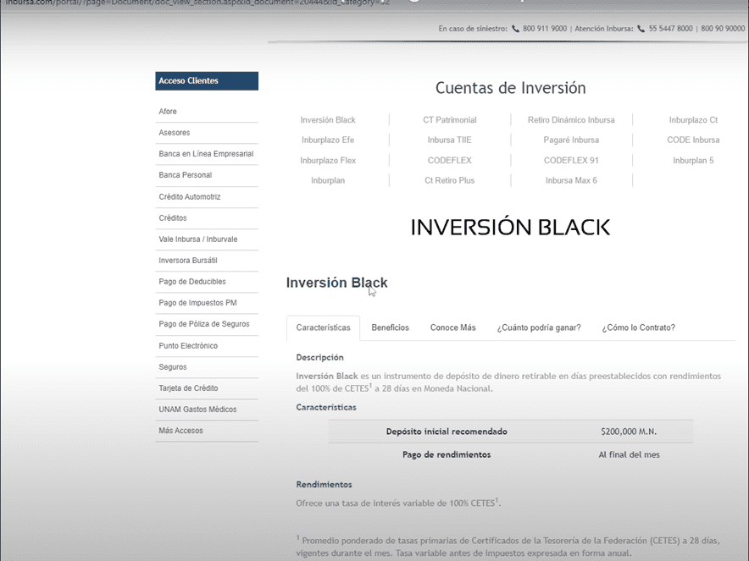The height and width of the screenshot is (561, 749).
Task: Open the ¿Cómo lo Contrato? tab
Action: click(x=638, y=327)
